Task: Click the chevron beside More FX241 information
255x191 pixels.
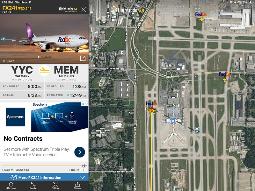Action: click(x=83, y=178)
